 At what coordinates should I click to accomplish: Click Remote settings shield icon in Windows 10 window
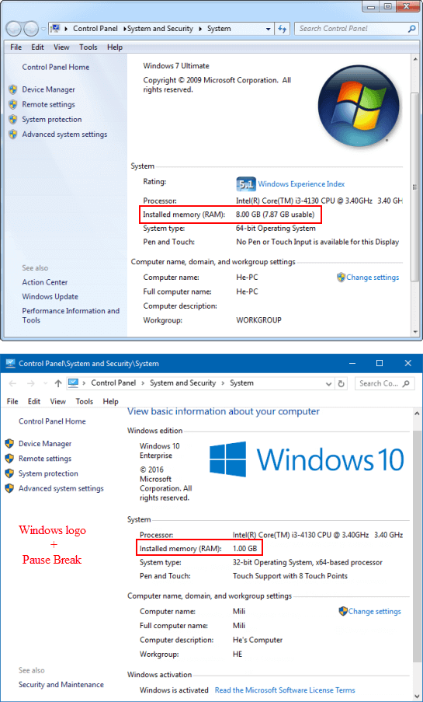coord(9,459)
